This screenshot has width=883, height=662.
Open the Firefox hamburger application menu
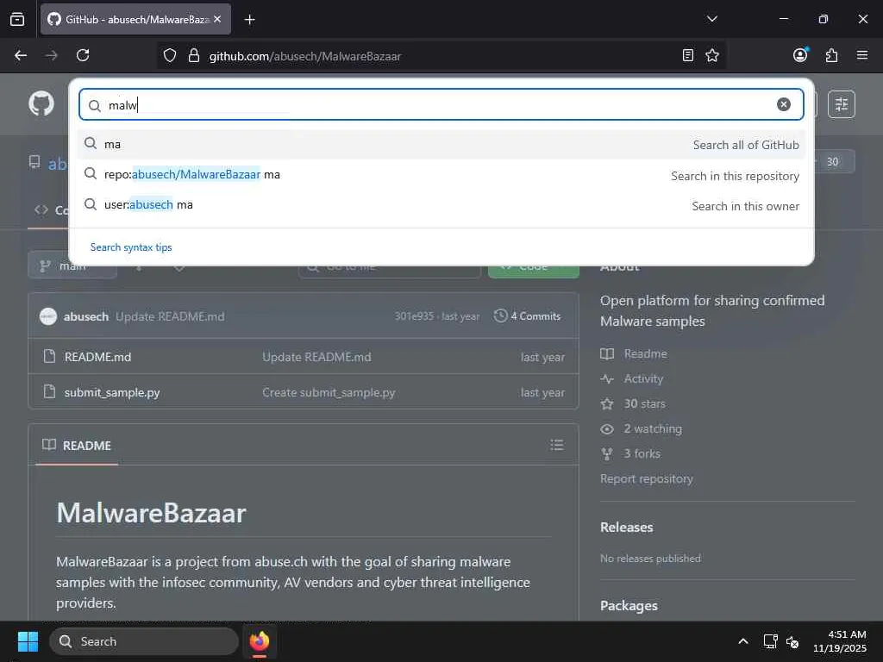(x=862, y=55)
